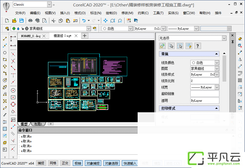Select the Line draw tool
The width and height of the screenshot is (245, 168).
tap(5, 39)
